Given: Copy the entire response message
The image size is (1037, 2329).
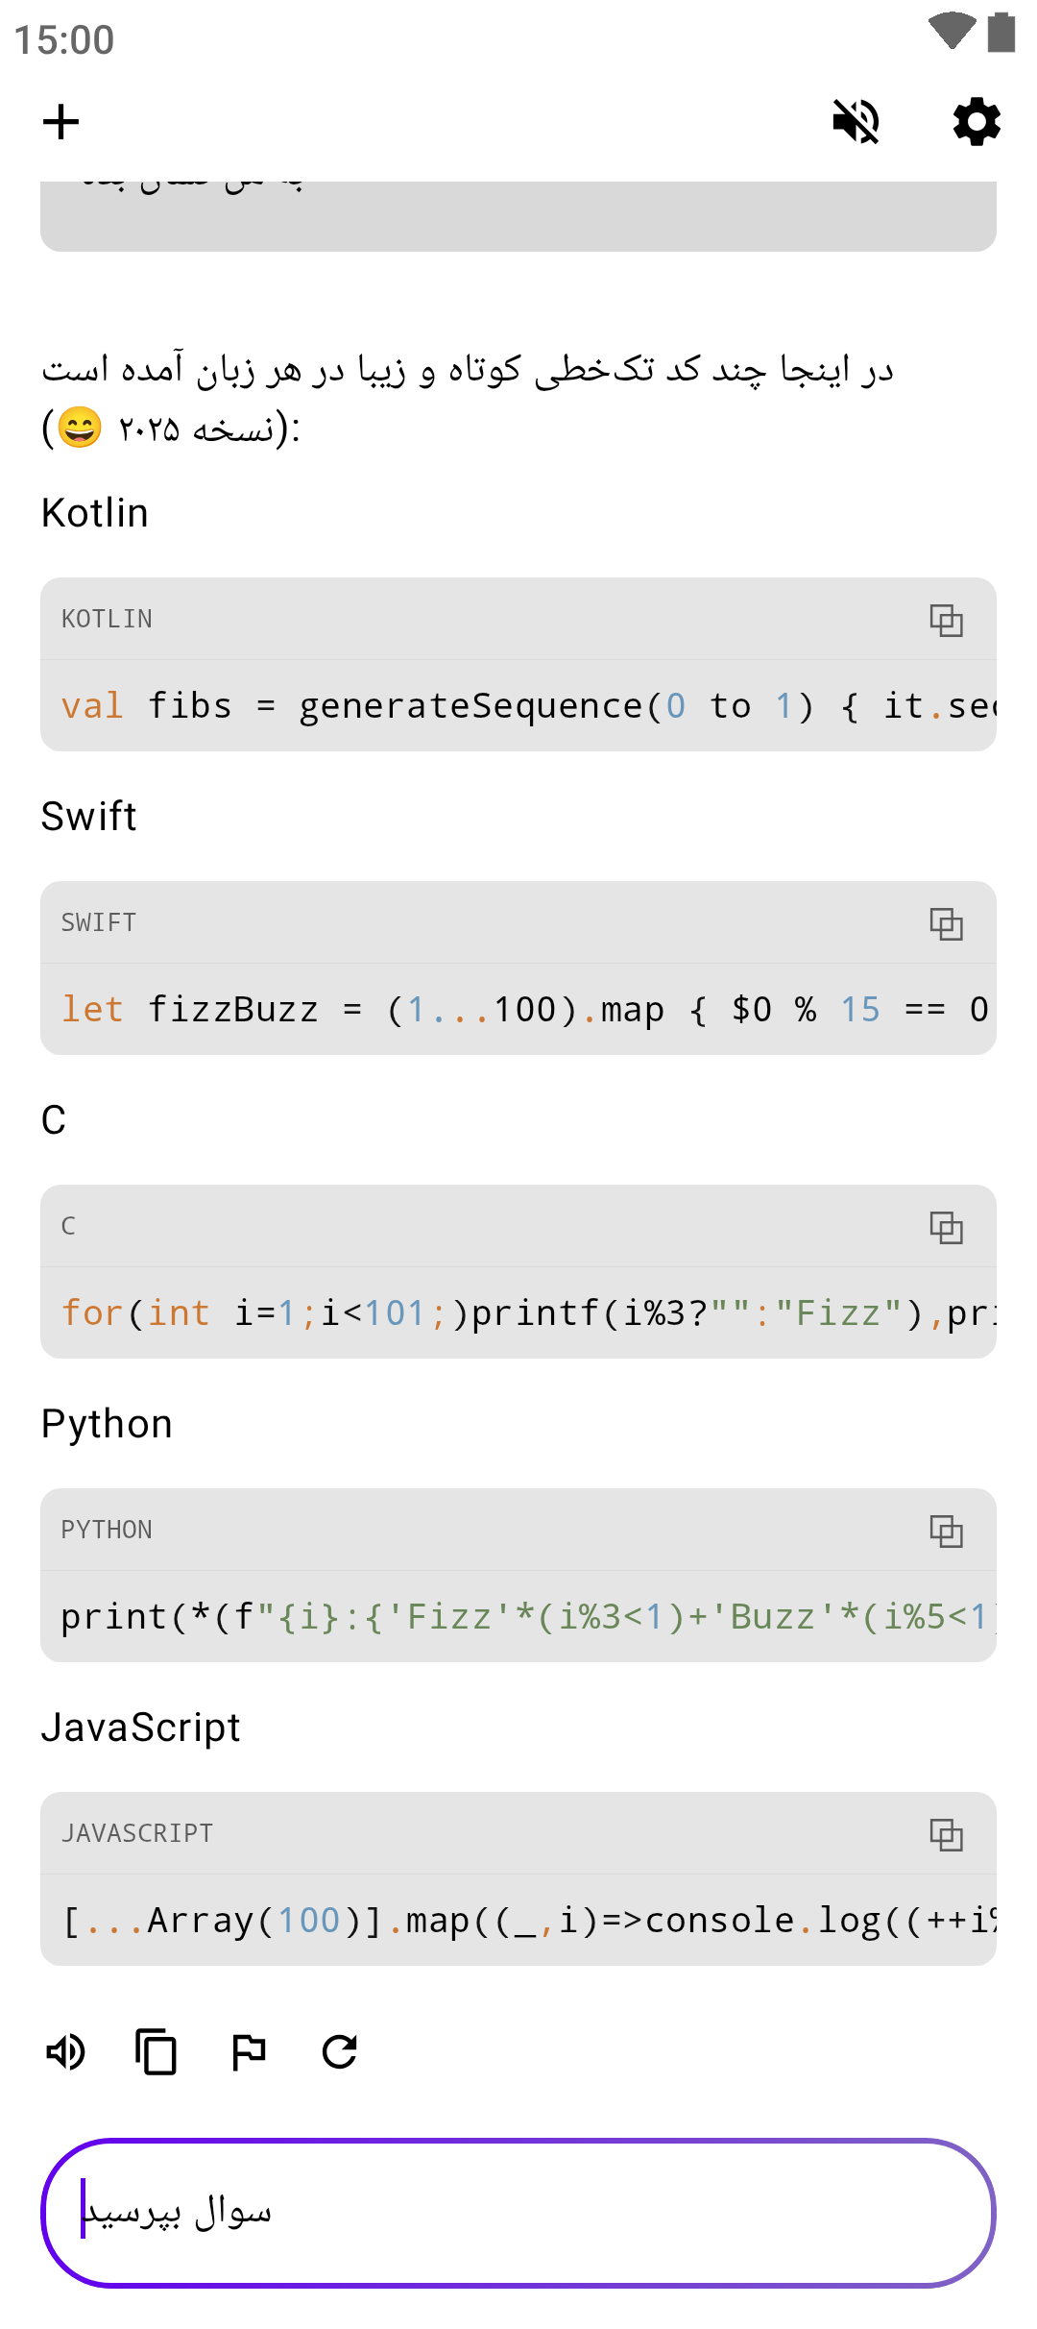Looking at the screenshot, I should coord(157,2052).
